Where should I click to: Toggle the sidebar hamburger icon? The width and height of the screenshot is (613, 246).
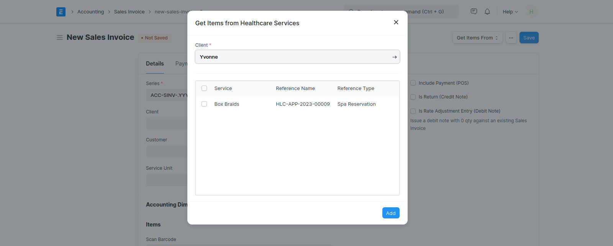pos(60,38)
